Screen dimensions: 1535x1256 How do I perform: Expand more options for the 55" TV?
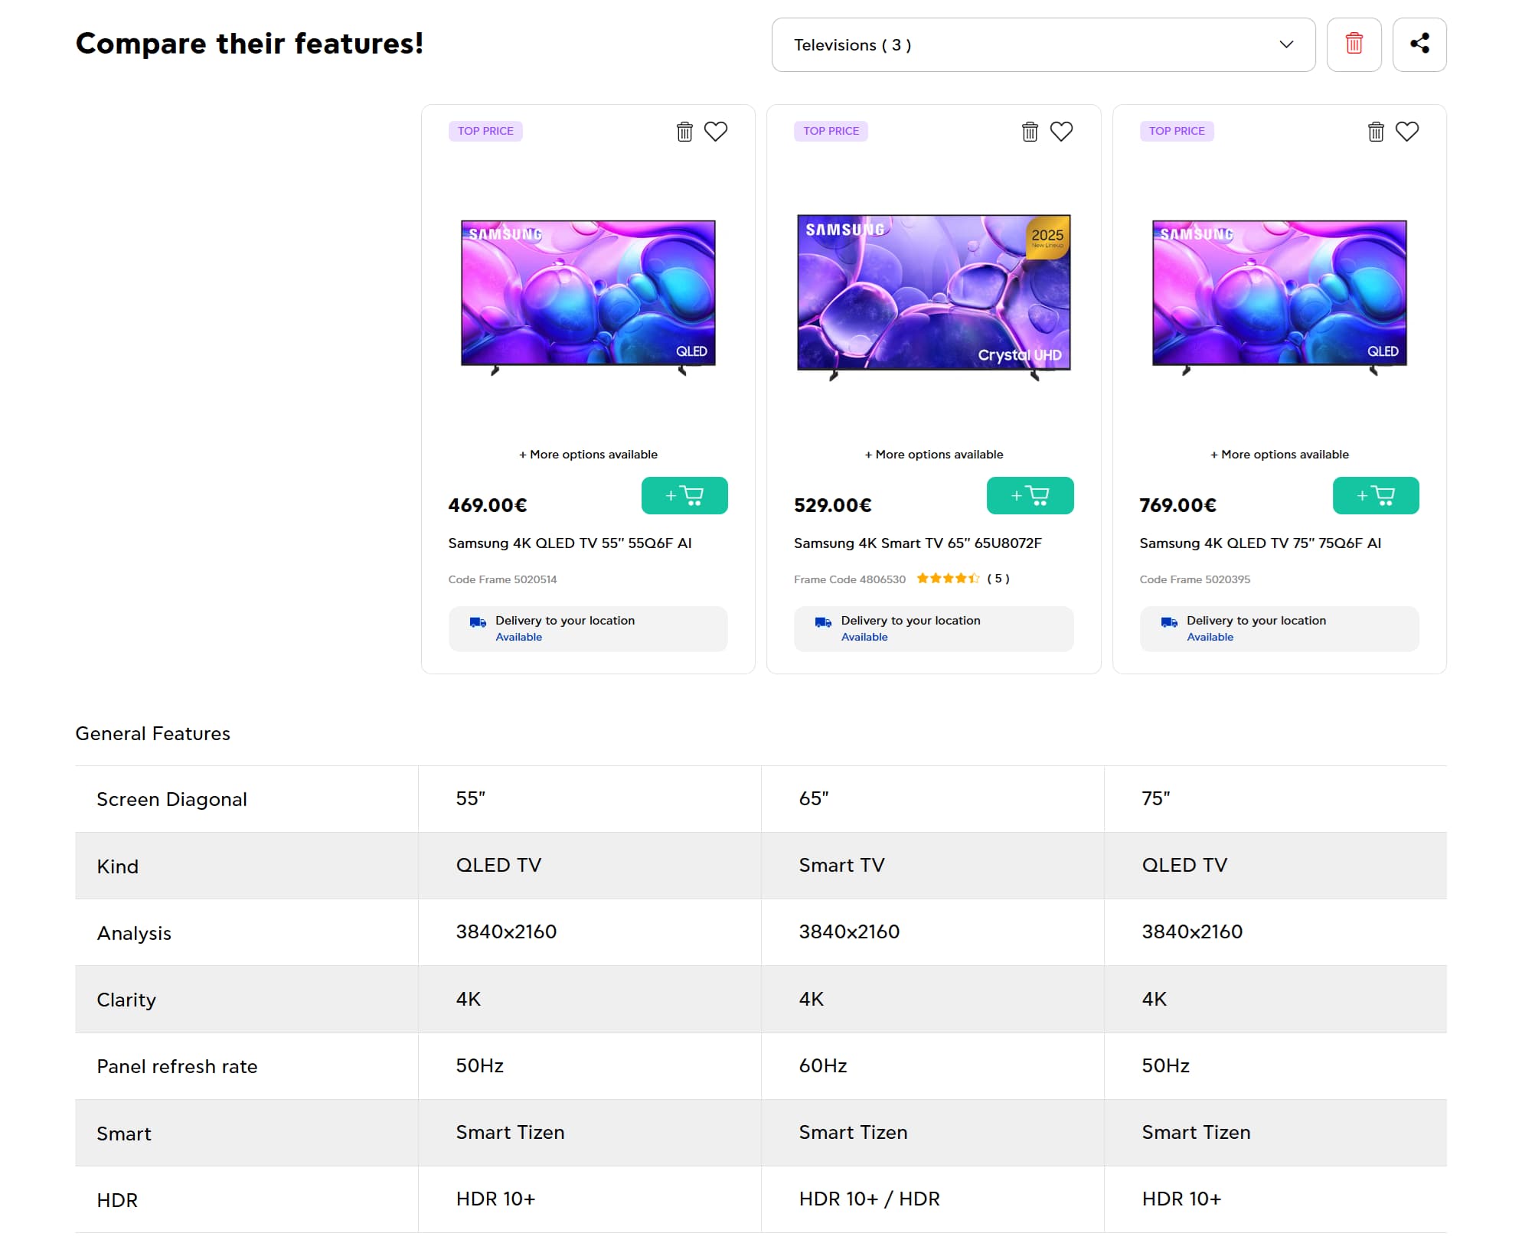point(587,454)
